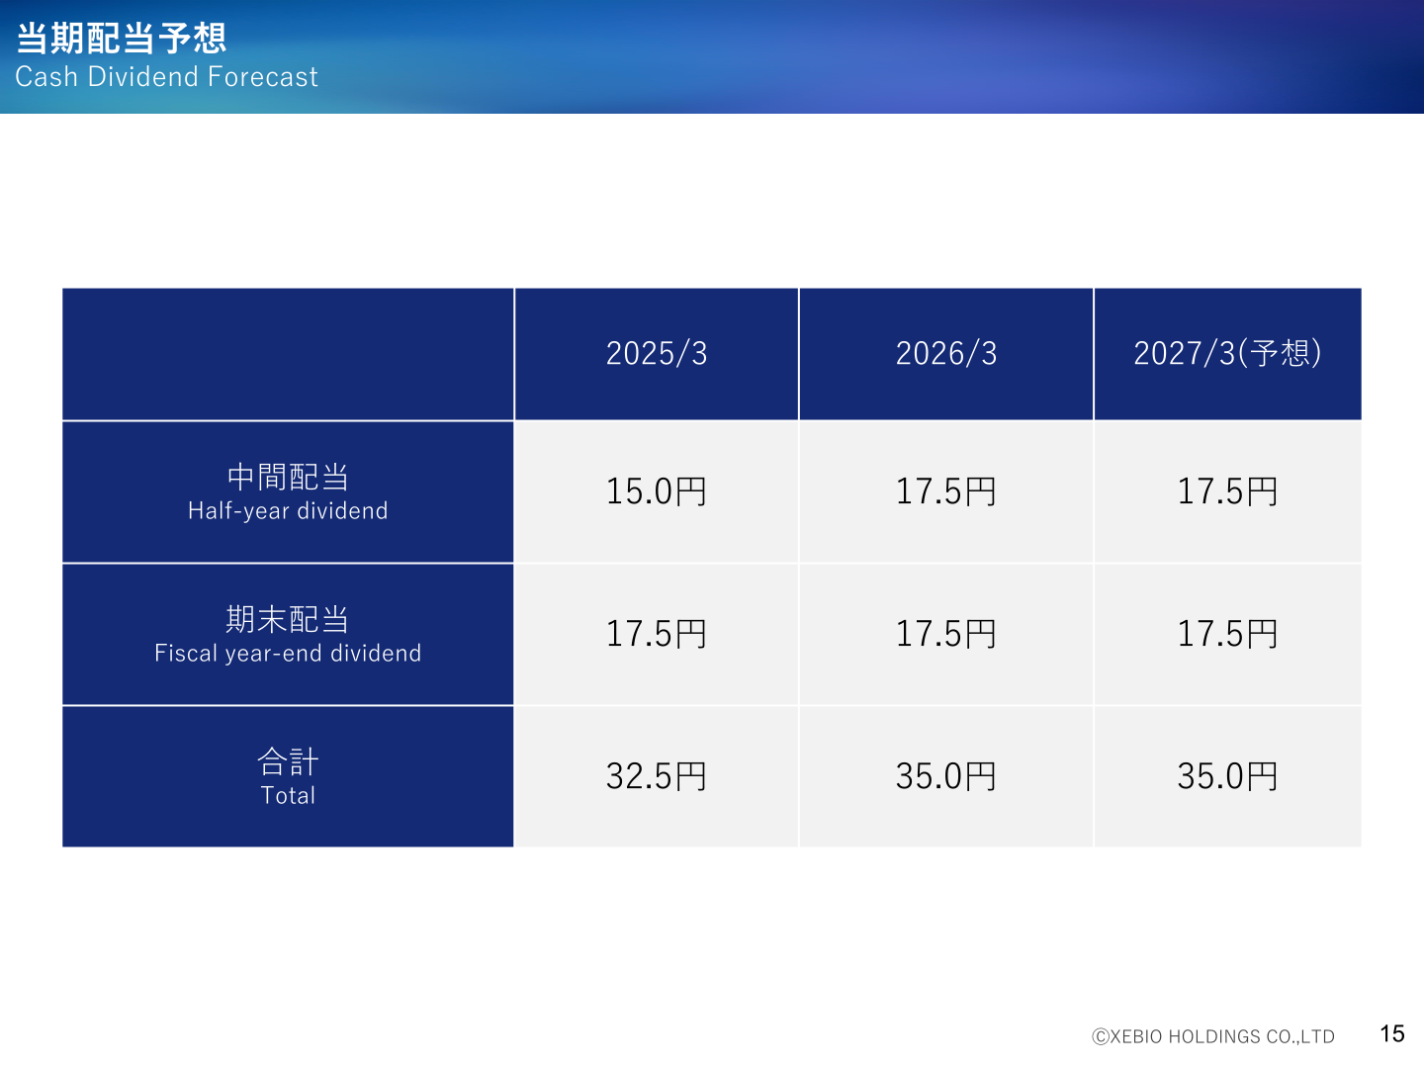
Task: Select page number 15
Action: (1392, 1034)
